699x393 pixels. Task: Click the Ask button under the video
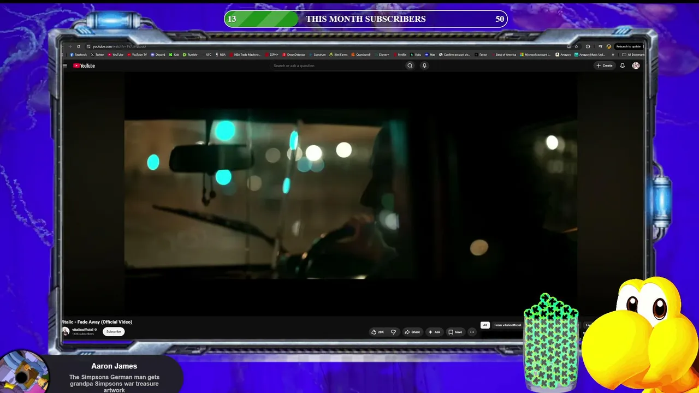tap(434, 332)
